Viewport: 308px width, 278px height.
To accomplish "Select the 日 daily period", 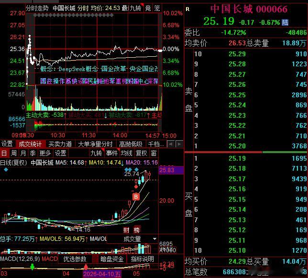I will 4,153.
